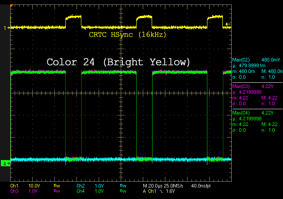Click the green sigma 0.0 readout
Screen dimensions: 283x199
pyautogui.click(x=239, y=130)
